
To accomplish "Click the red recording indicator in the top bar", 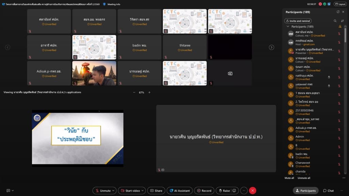I will (320, 4).
